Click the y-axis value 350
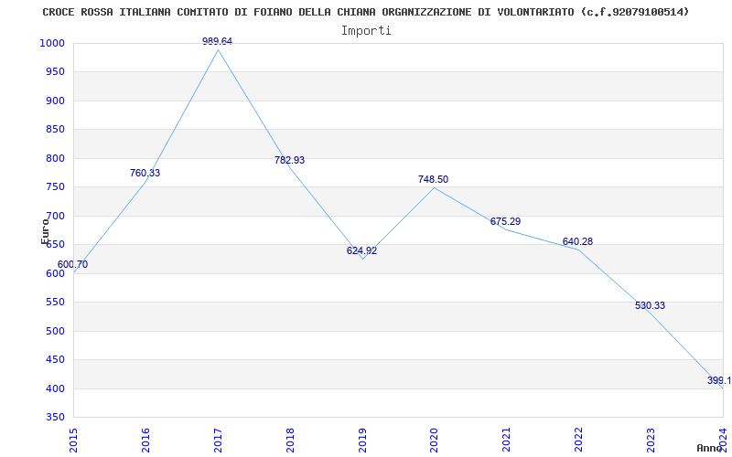 55,418
